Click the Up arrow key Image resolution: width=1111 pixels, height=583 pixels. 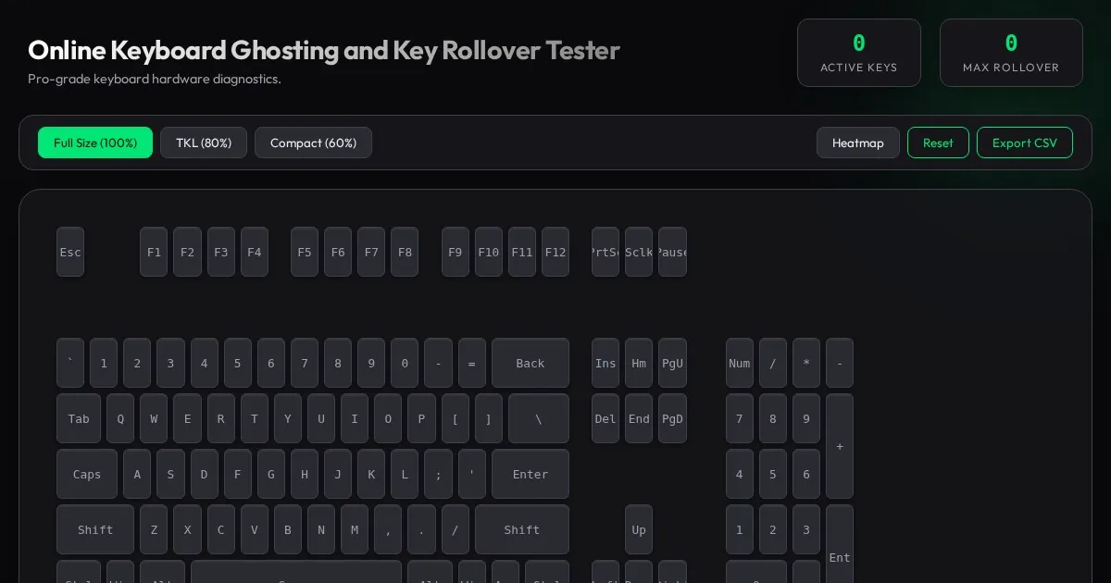tap(639, 529)
